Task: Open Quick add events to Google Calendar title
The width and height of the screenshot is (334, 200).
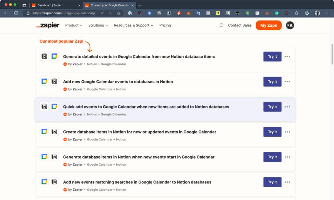Action: (146, 107)
